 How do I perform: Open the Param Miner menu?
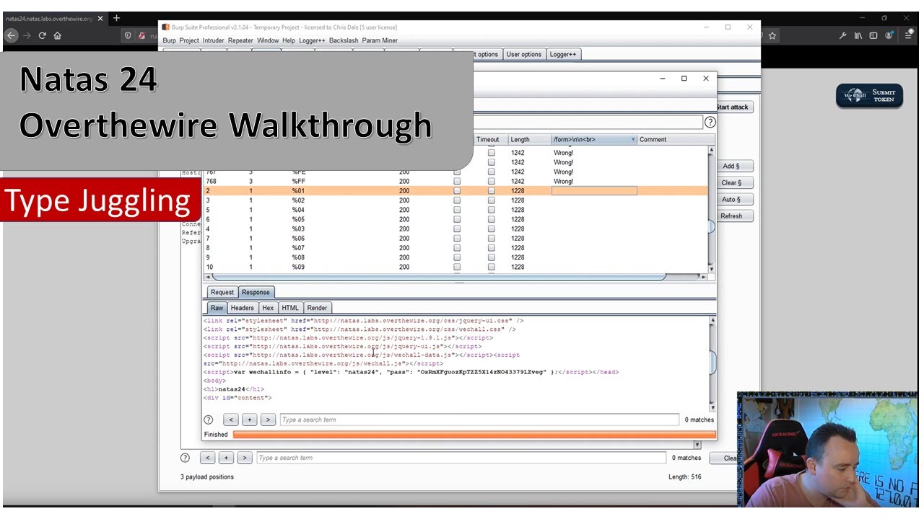coord(380,40)
